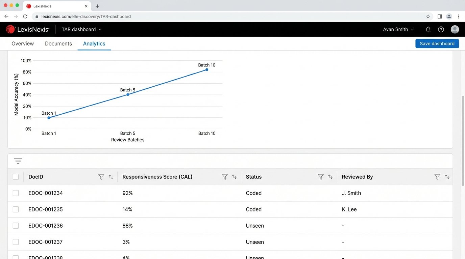Screen dimensions: 465x259
Task: Click the LexisNexis logo
Action: [28, 29]
